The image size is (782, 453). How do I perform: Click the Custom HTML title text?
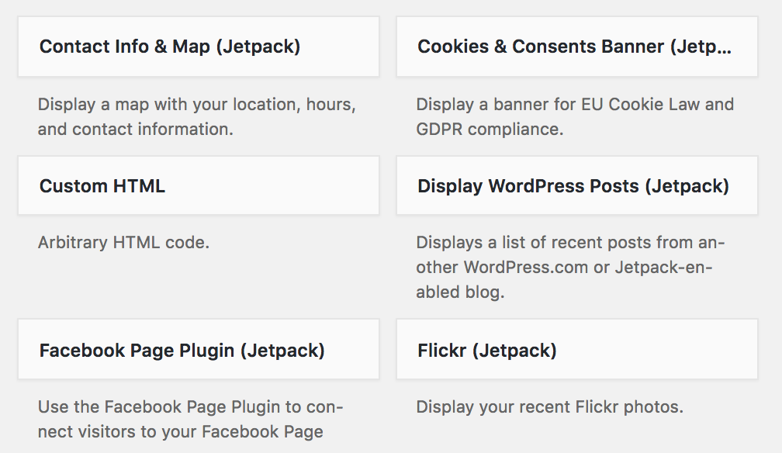pyautogui.click(x=102, y=185)
